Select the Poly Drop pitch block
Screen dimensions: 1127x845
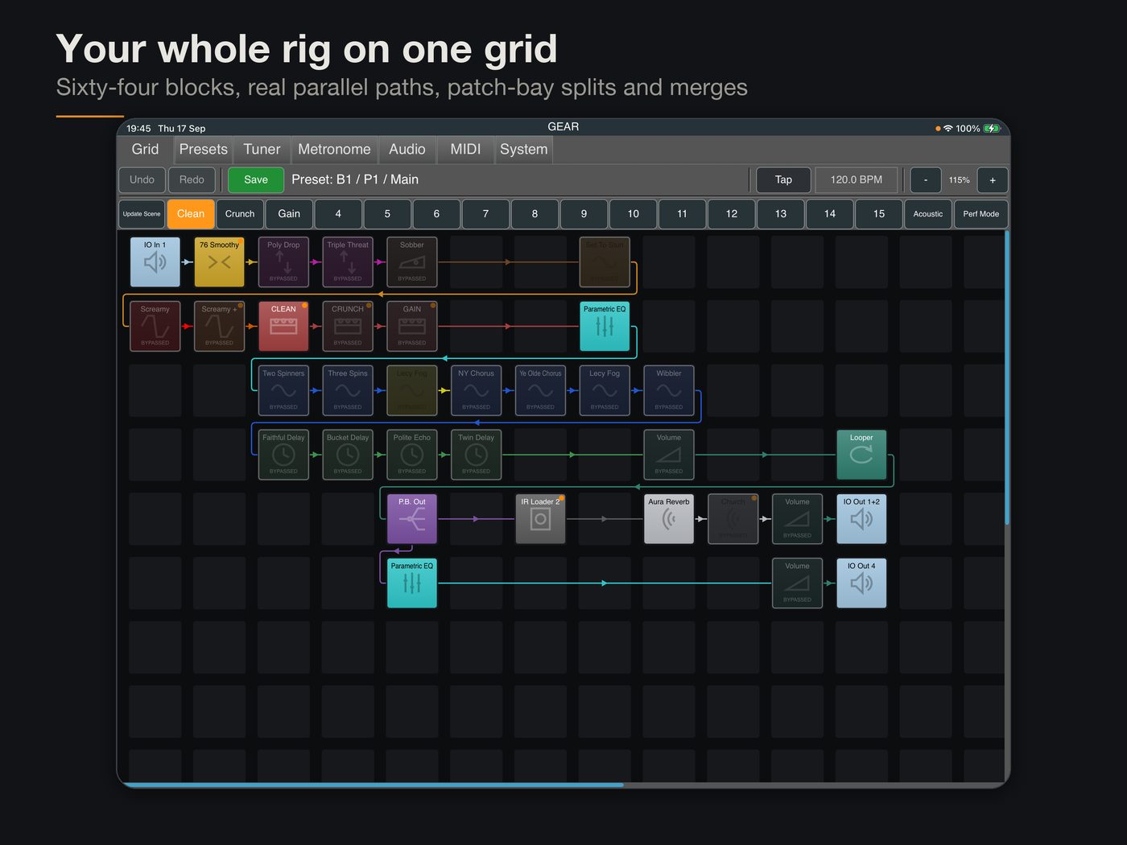(x=283, y=262)
